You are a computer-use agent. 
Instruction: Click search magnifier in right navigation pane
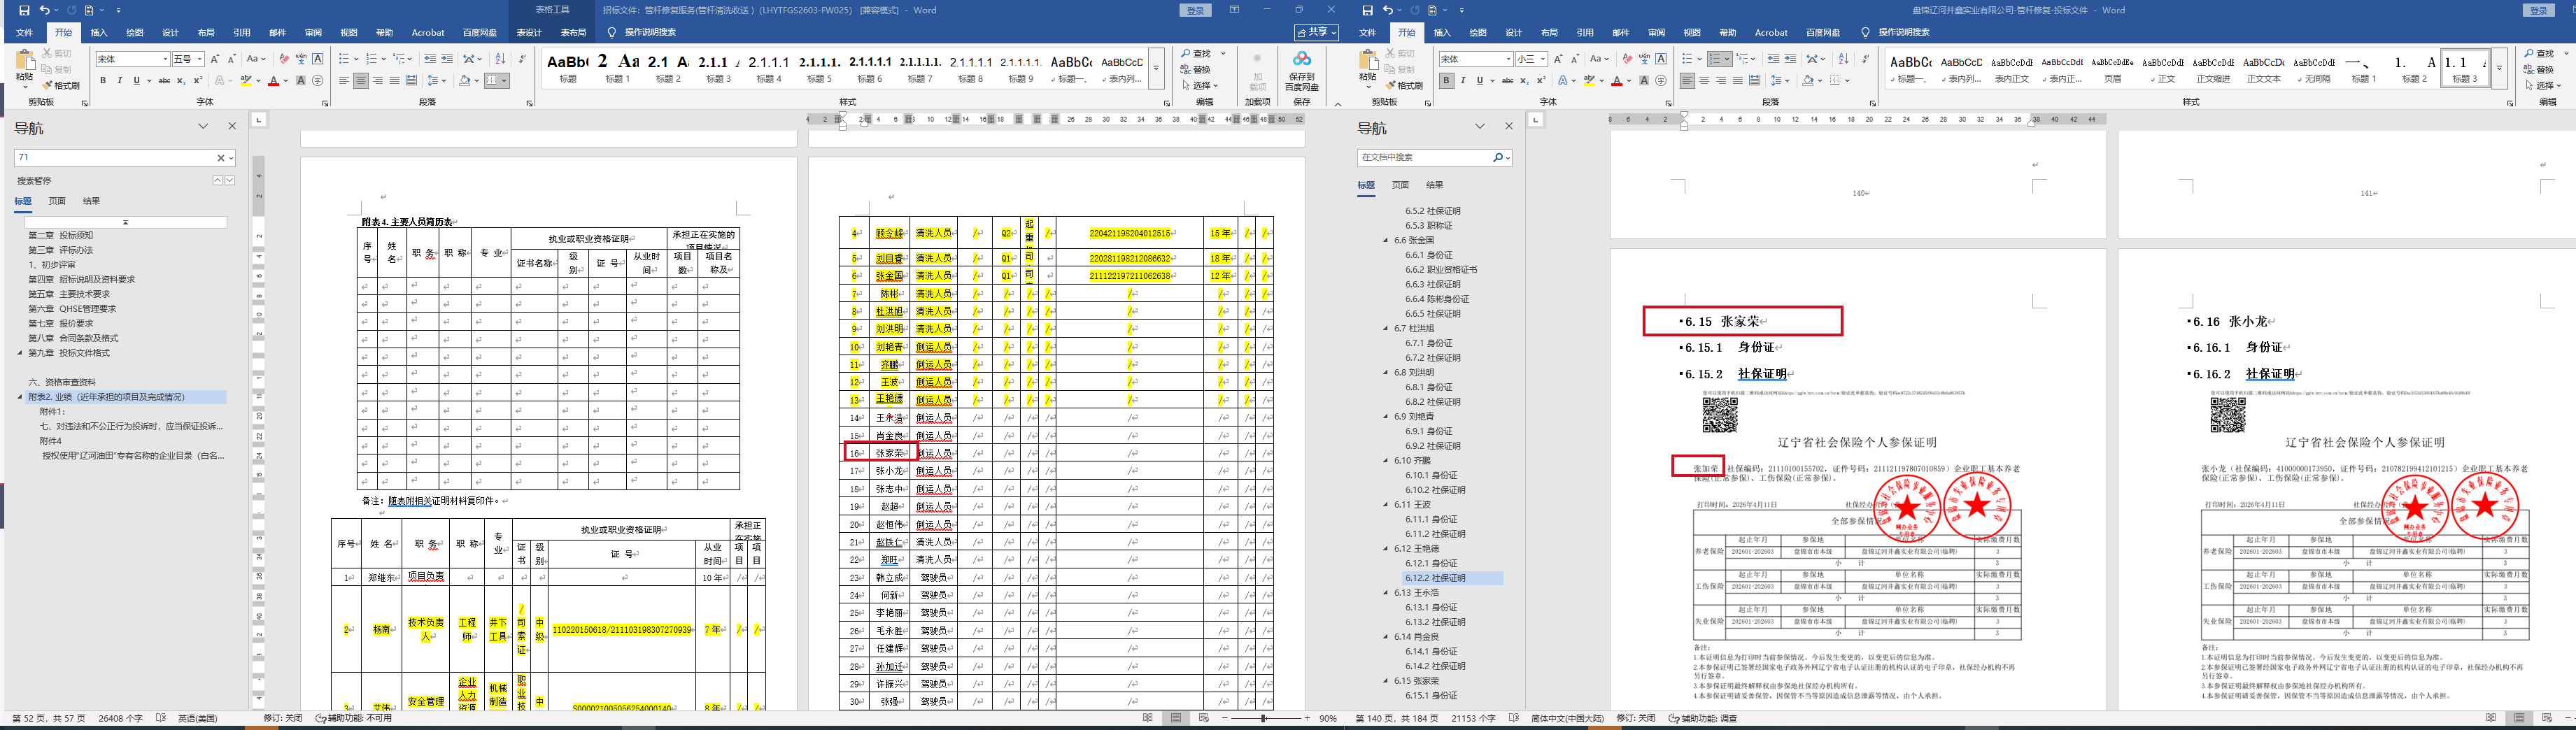click(1497, 158)
